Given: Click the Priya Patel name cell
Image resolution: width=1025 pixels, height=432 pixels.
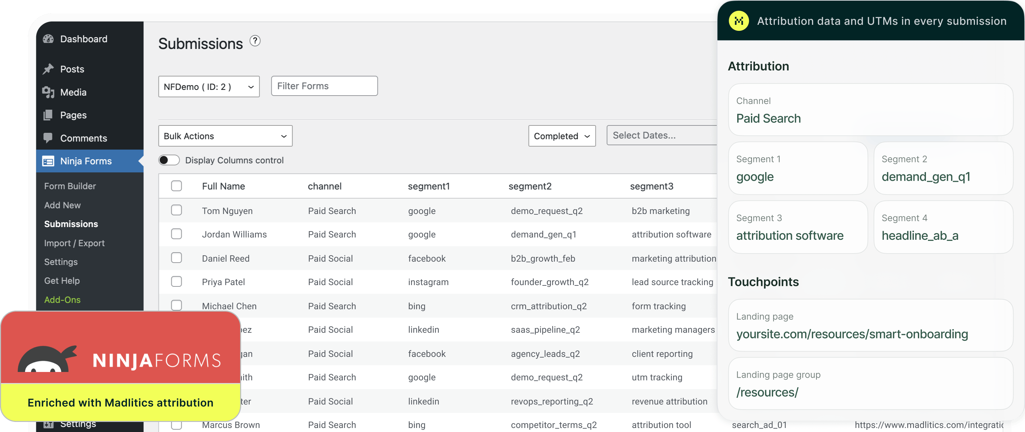Looking at the screenshot, I should pos(224,282).
